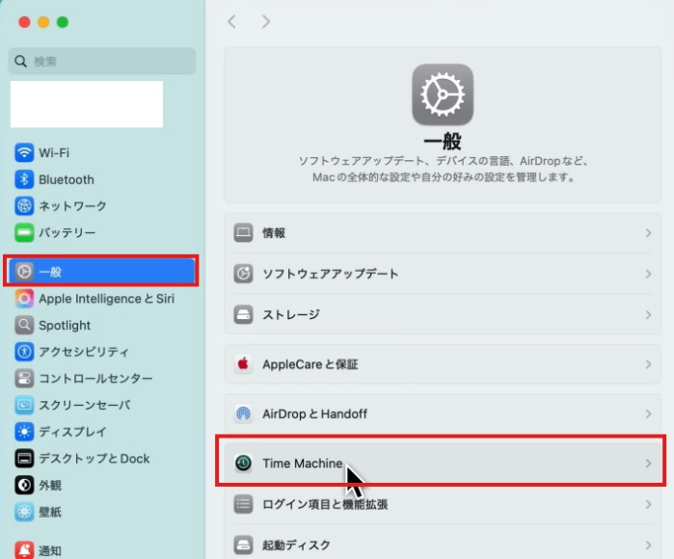Image resolution: width=674 pixels, height=559 pixels.
Task: Select スクリーンセーバ label in sidebar
Action: (85, 405)
